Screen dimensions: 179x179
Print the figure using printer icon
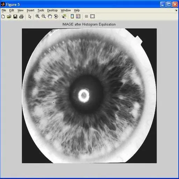tap(21, 16)
